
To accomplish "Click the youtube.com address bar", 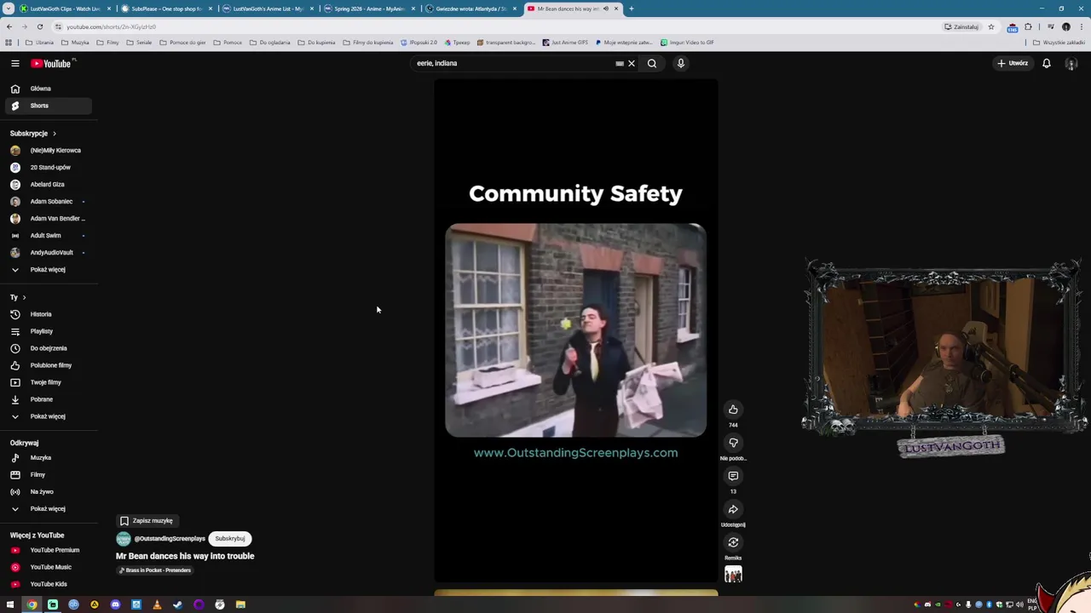I will point(494,26).
